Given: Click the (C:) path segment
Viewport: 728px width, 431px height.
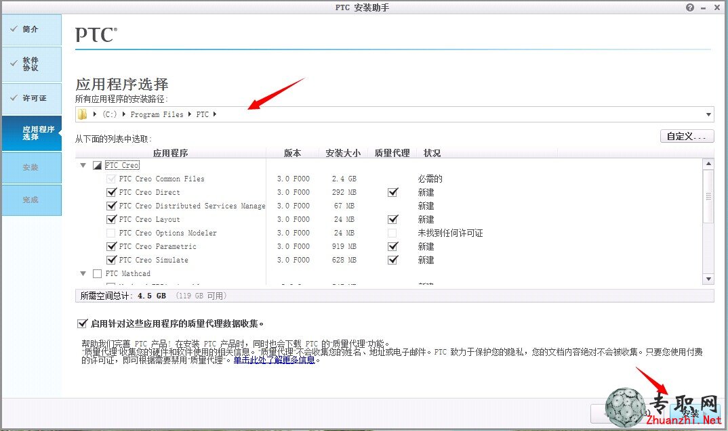Looking at the screenshot, I should (x=110, y=114).
